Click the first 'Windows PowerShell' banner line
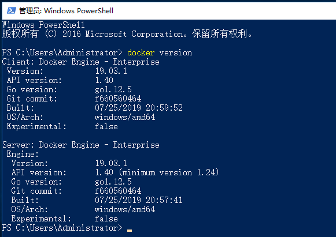 click(43, 25)
